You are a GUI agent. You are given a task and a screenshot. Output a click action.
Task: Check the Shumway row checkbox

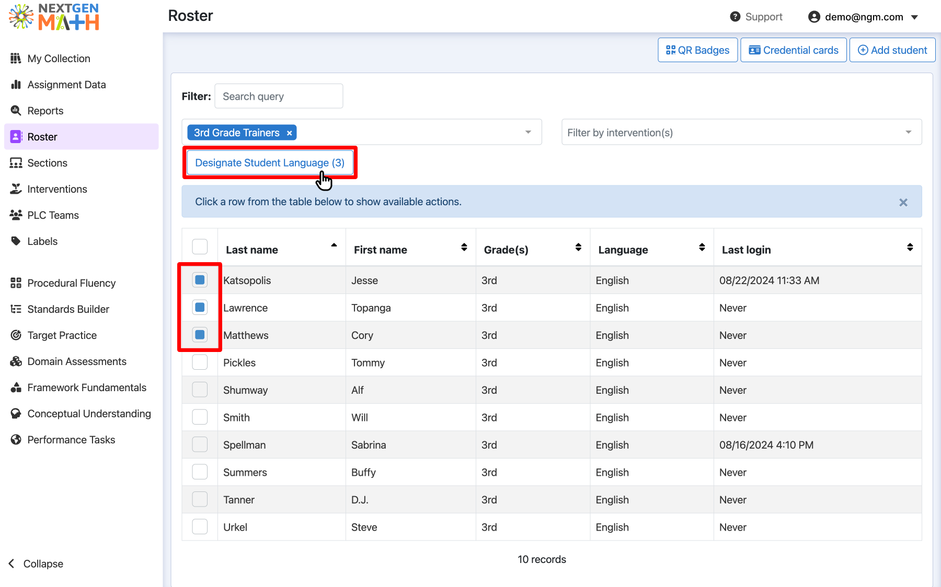(200, 390)
